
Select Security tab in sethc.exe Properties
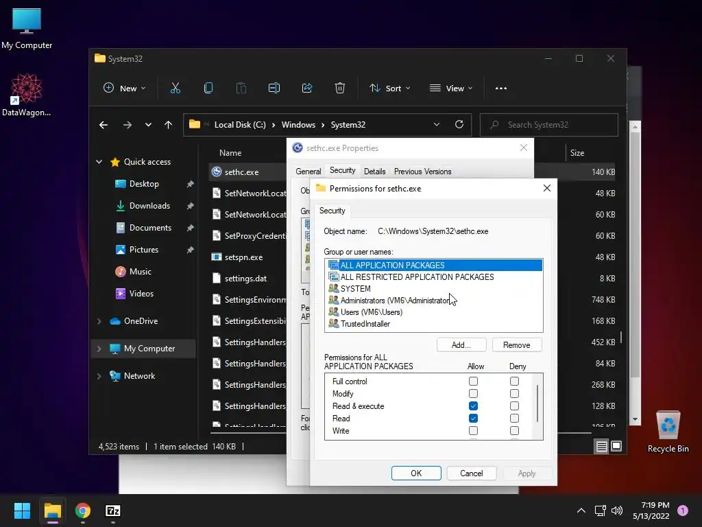tap(343, 170)
